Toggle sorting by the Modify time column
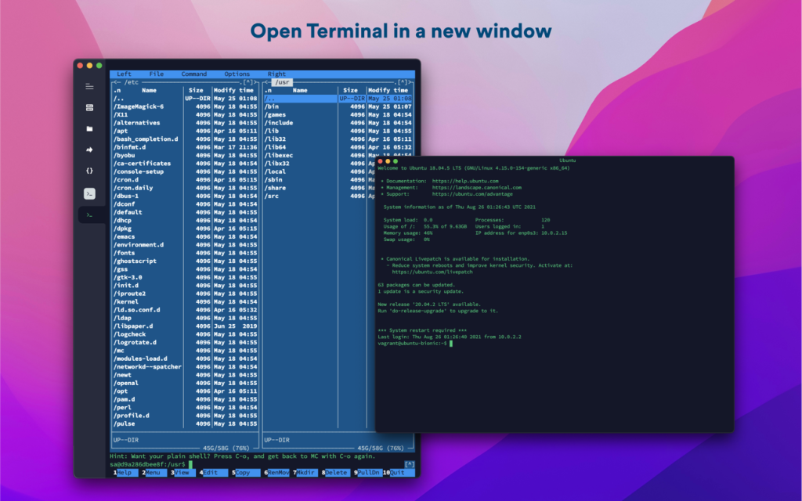 (x=233, y=90)
